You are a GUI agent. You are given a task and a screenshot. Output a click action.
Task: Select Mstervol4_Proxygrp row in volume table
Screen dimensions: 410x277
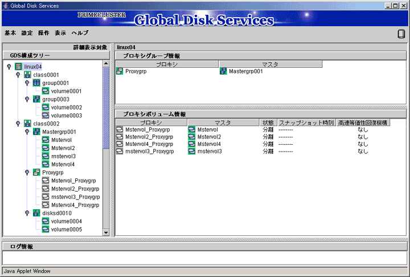click(253, 144)
